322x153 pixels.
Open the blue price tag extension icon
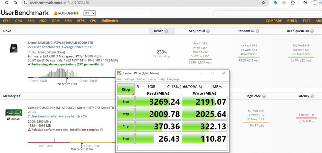coord(276,3)
